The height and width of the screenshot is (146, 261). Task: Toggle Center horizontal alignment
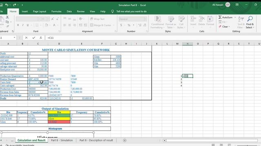click(x=70, y=25)
